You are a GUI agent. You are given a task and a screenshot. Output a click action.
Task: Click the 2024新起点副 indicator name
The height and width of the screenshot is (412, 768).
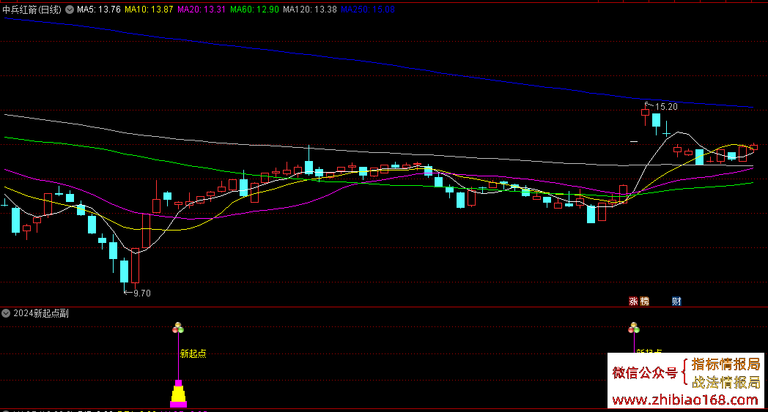pos(41,313)
